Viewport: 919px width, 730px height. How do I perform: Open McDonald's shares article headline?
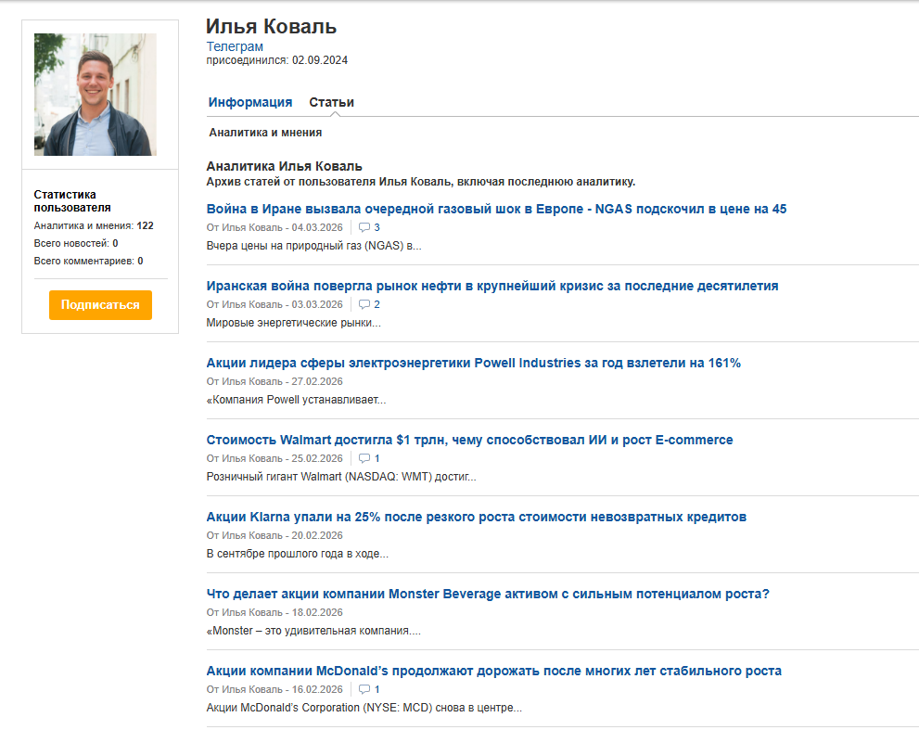point(493,671)
